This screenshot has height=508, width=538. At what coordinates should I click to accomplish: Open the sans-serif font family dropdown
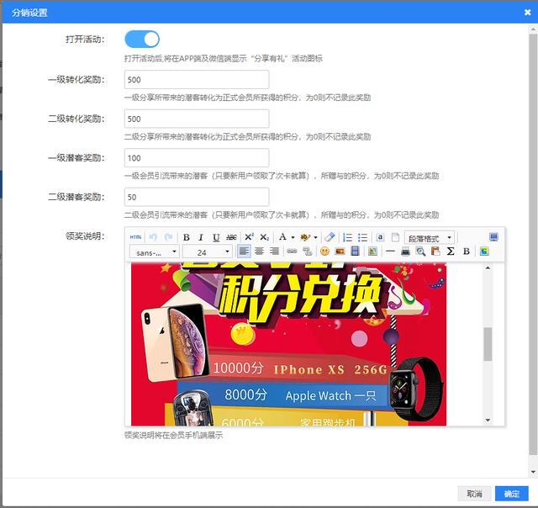154,252
